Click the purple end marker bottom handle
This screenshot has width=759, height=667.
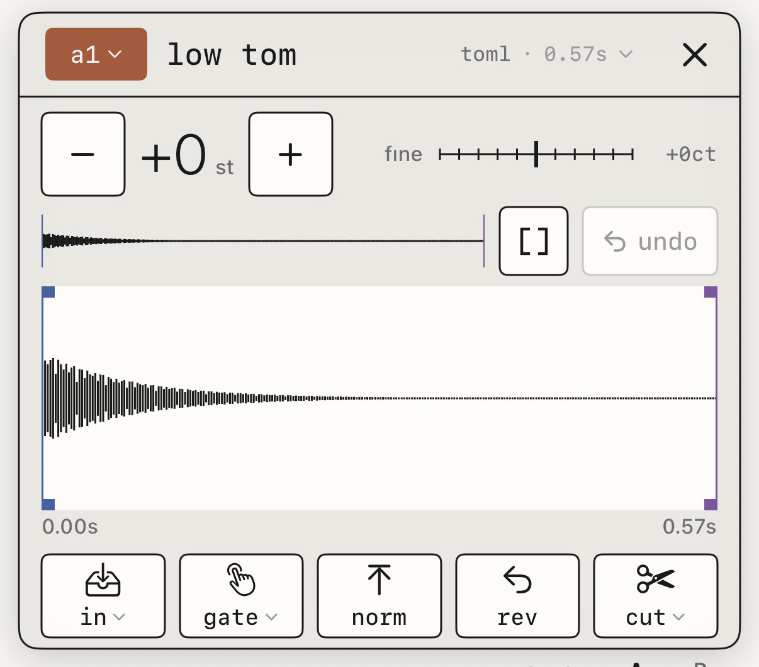[711, 504]
